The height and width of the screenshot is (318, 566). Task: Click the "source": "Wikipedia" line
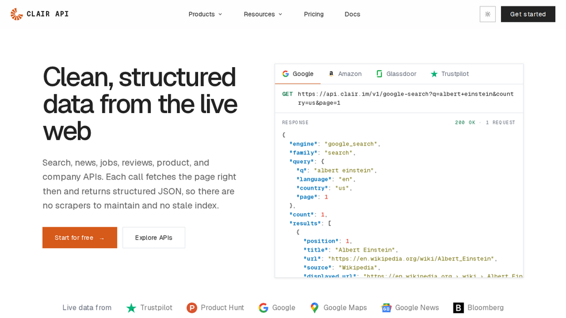coord(341,267)
